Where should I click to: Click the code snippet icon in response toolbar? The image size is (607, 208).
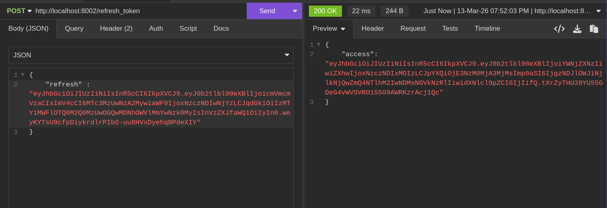click(559, 29)
